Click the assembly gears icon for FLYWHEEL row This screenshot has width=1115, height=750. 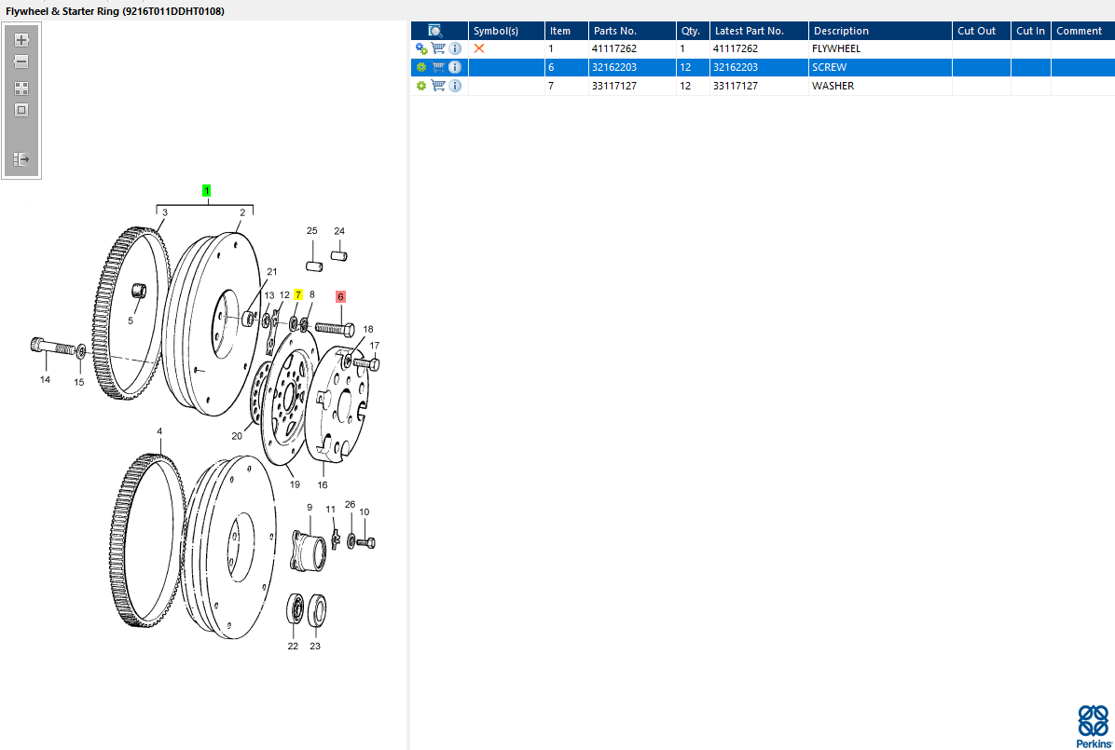pyautogui.click(x=421, y=48)
